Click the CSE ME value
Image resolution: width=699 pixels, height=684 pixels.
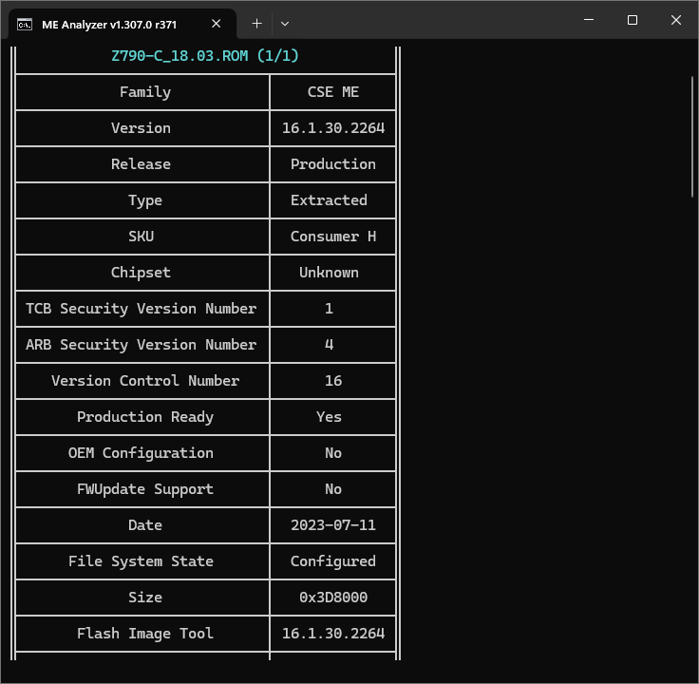pos(333,92)
